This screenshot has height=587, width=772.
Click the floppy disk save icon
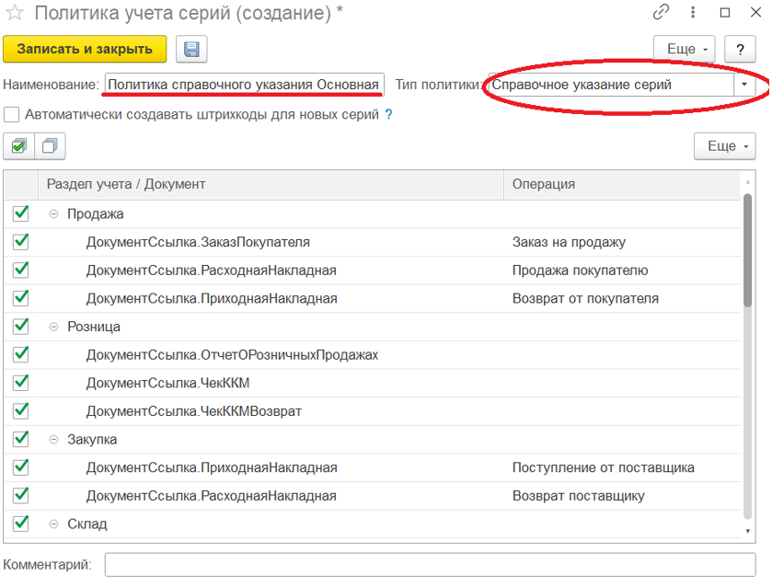[192, 49]
